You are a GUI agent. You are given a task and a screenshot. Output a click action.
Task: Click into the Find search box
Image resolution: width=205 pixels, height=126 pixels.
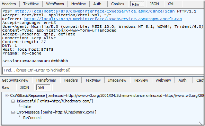103,70
